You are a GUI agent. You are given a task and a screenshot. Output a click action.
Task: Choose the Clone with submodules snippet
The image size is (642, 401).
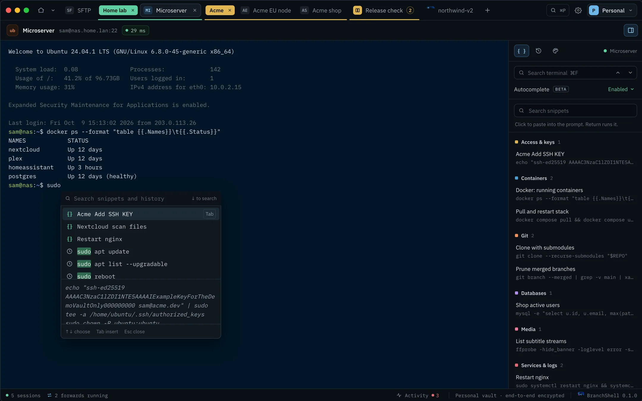pyautogui.click(x=575, y=252)
